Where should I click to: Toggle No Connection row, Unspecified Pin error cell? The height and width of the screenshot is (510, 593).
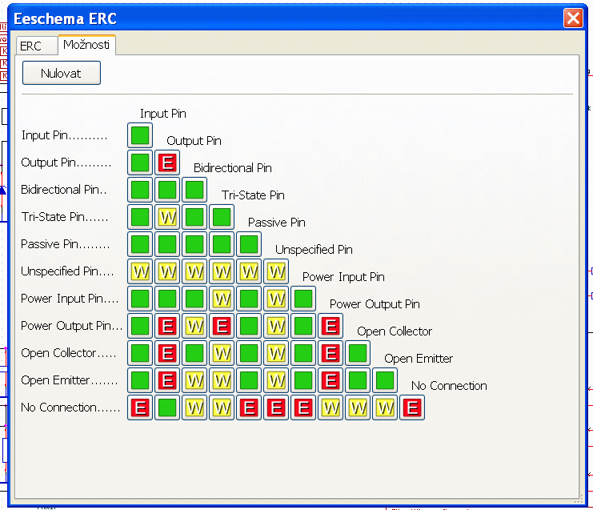(276, 408)
